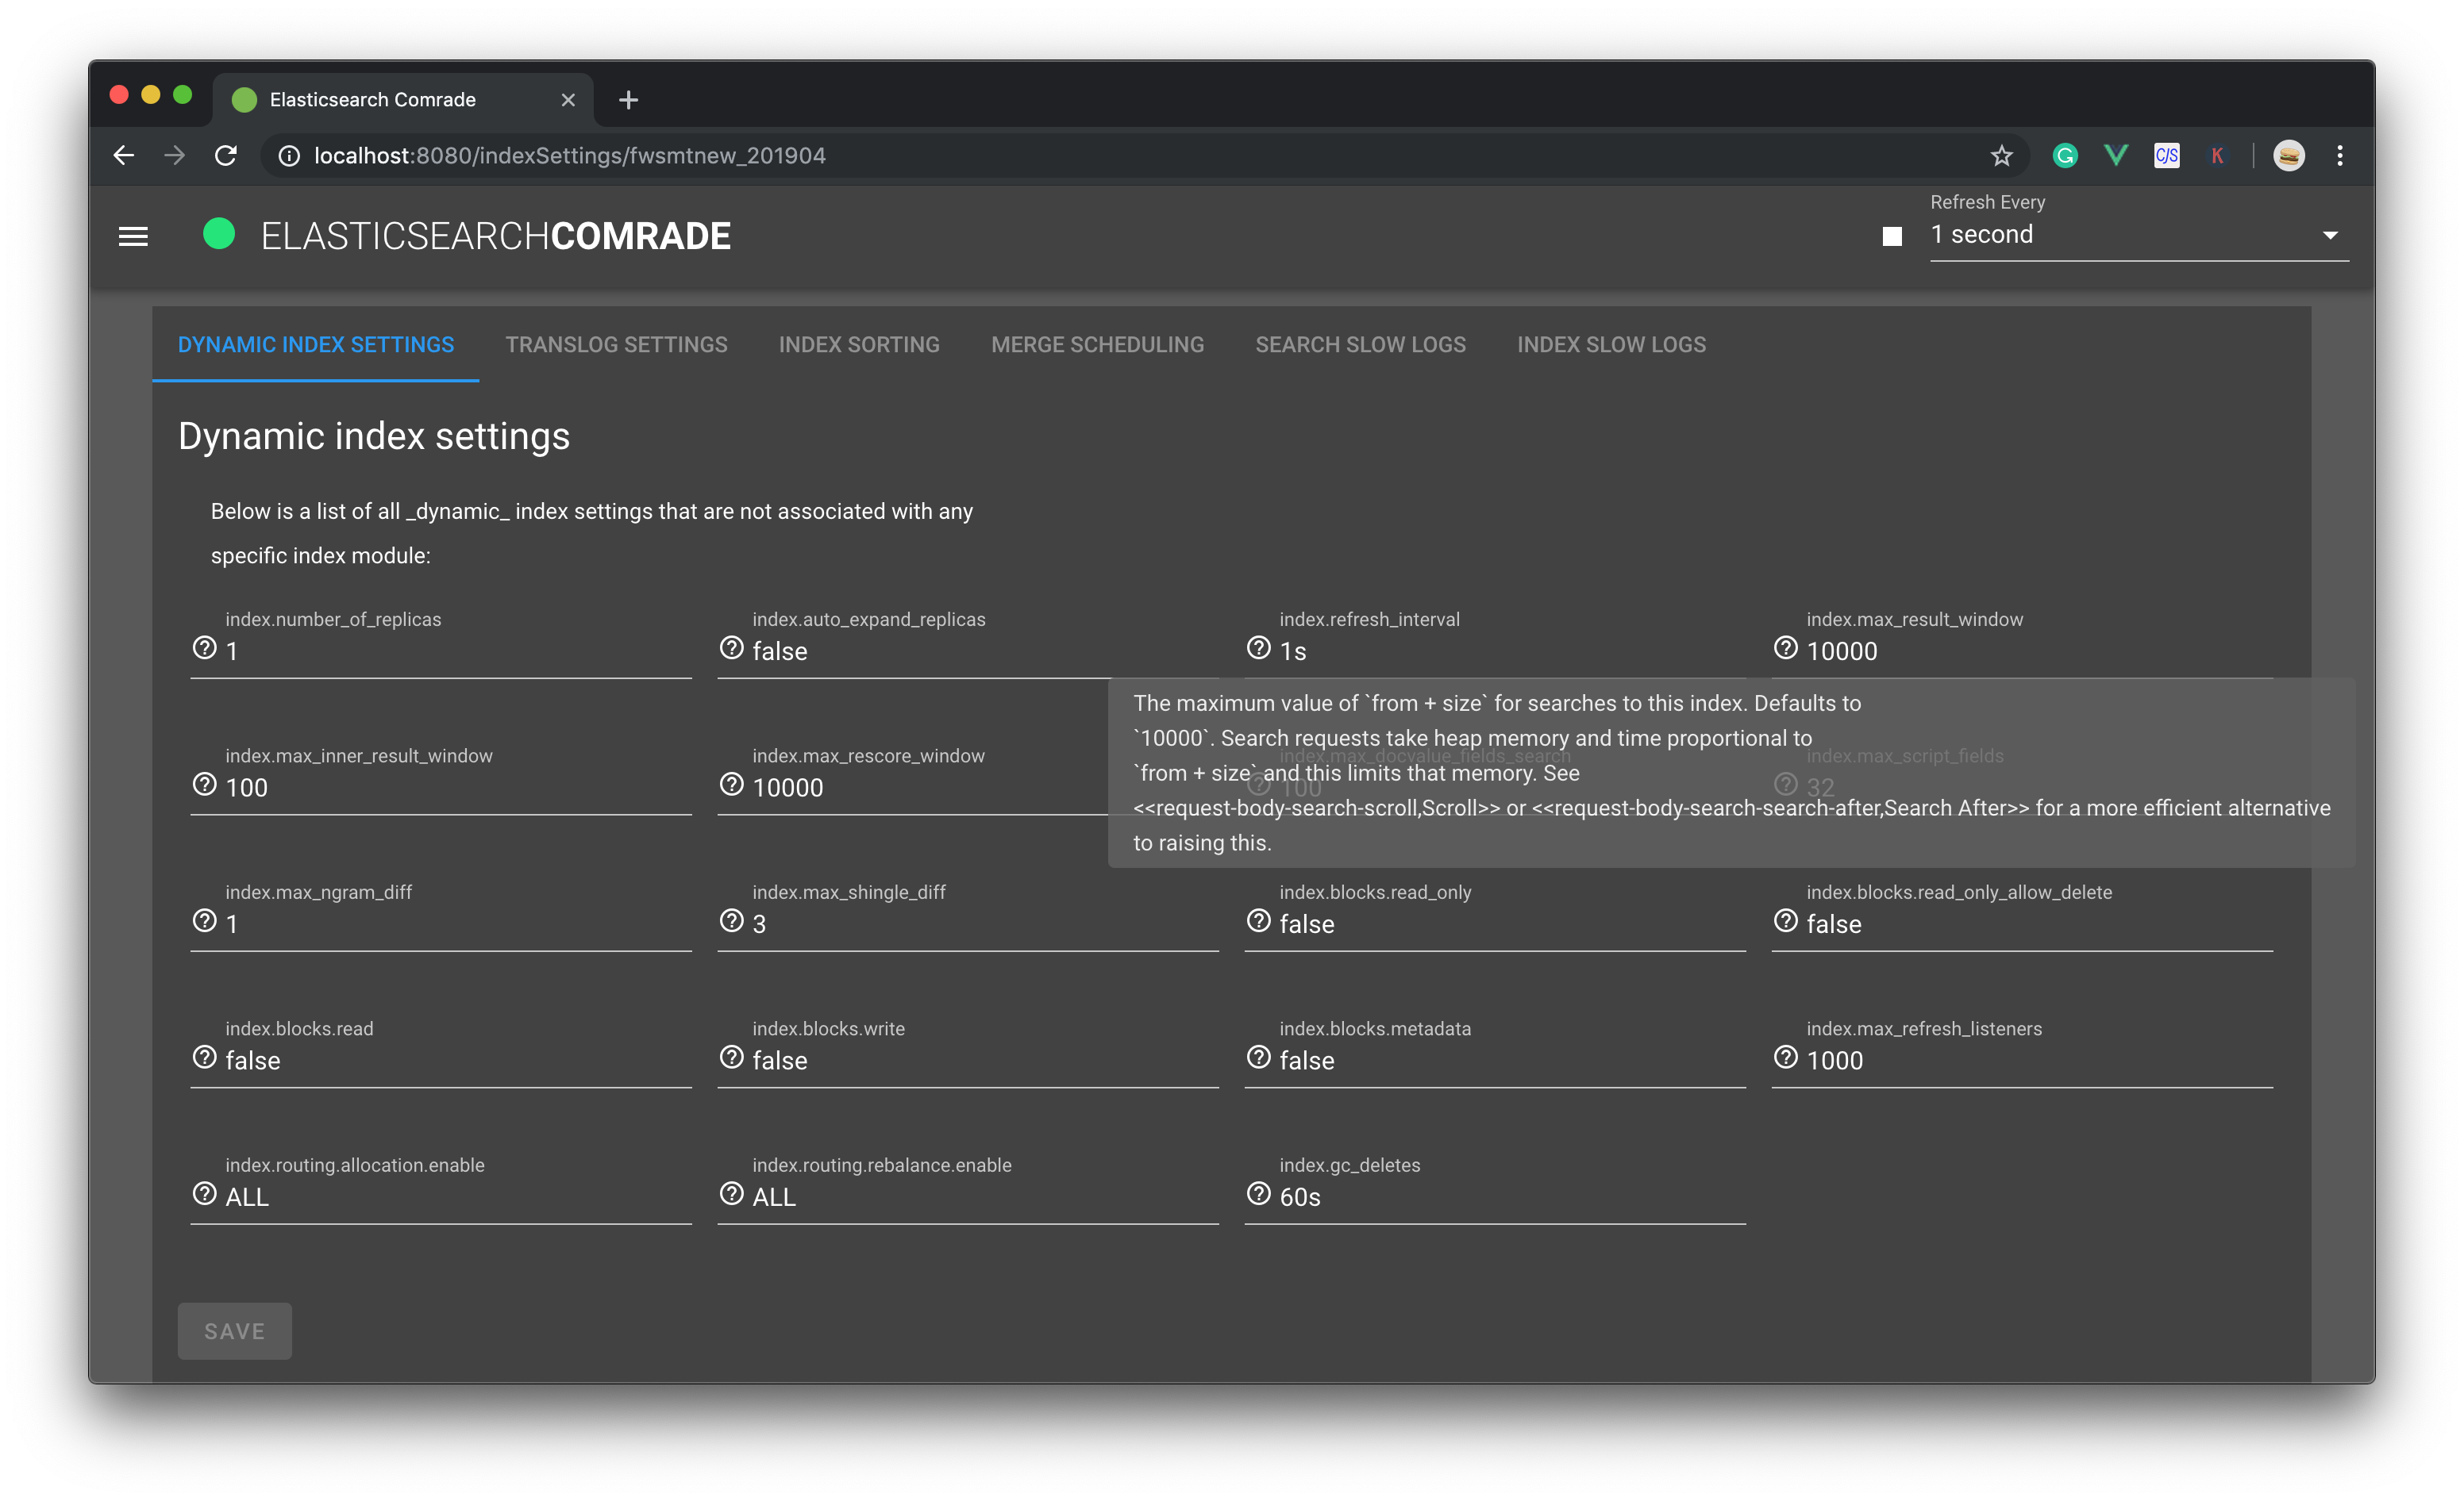Click help icon for index.gc_deletes

(x=1259, y=1194)
